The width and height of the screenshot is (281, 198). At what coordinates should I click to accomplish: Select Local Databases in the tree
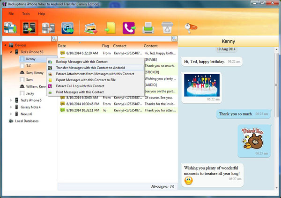point(27,121)
